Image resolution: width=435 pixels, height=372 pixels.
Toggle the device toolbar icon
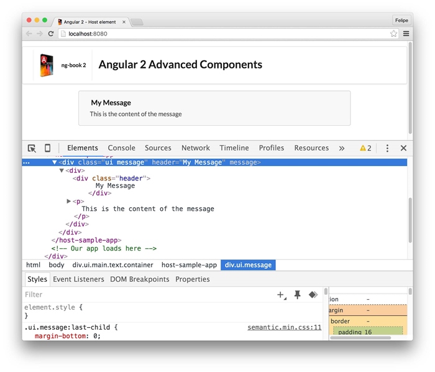47,148
